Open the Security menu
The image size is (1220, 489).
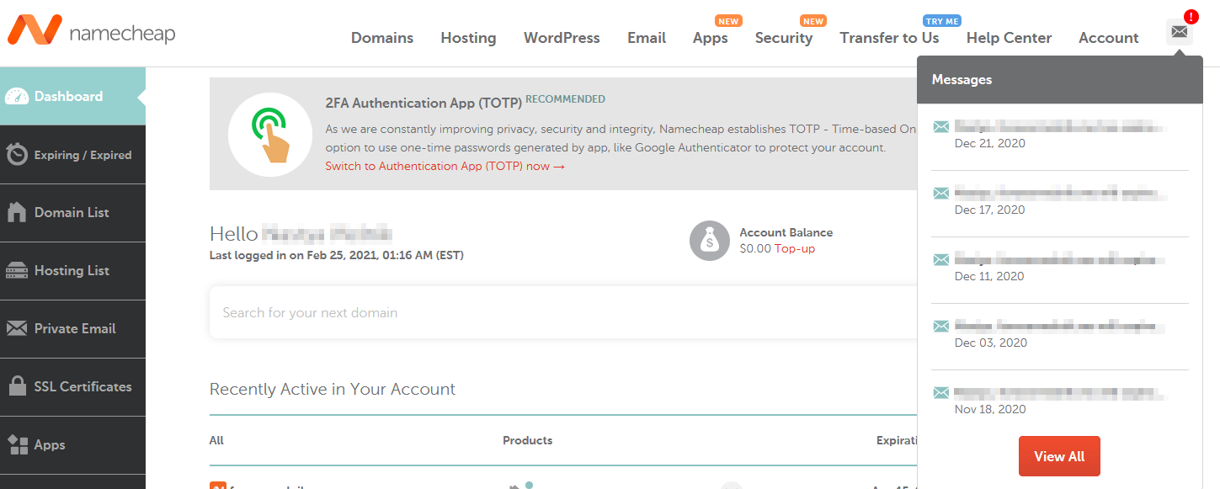[784, 38]
